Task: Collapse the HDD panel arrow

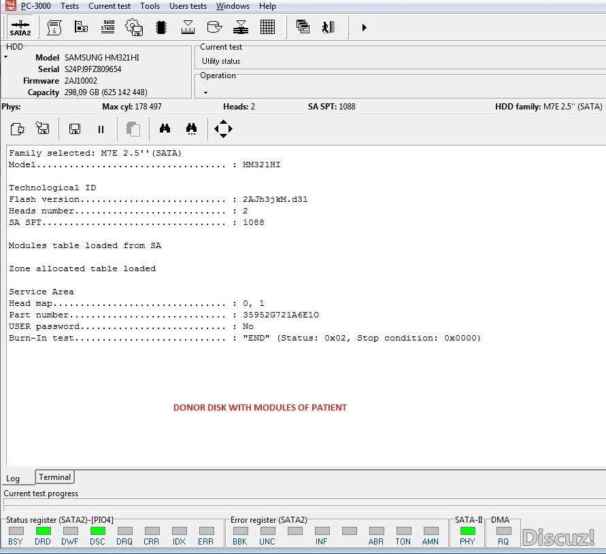Action: point(6,57)
